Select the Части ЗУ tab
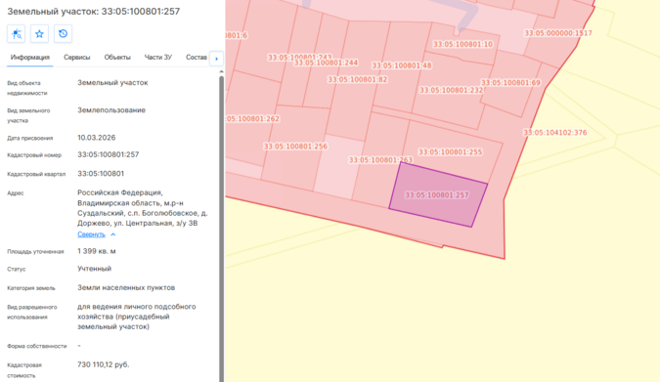 pyautogui.click(x=157, y=58)
